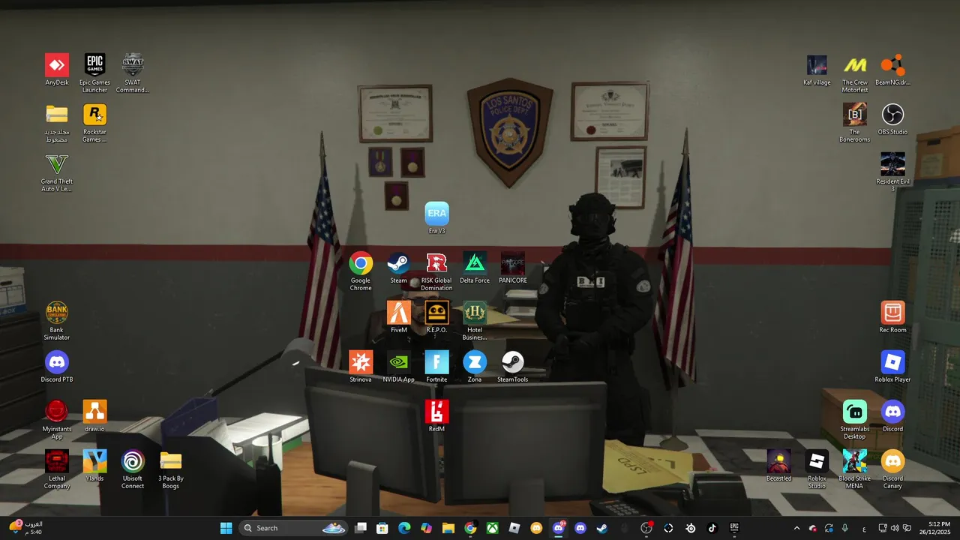Launch Roblox Player desktop icon

point(892,367)
